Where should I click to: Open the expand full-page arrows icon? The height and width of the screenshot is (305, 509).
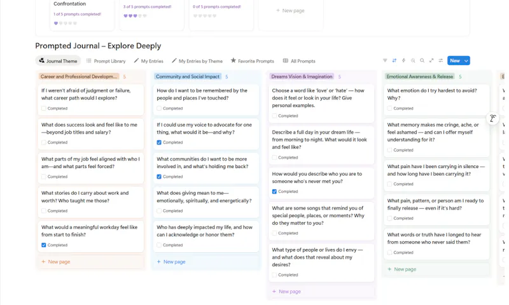pyautogui.click(x=431, y=60)
